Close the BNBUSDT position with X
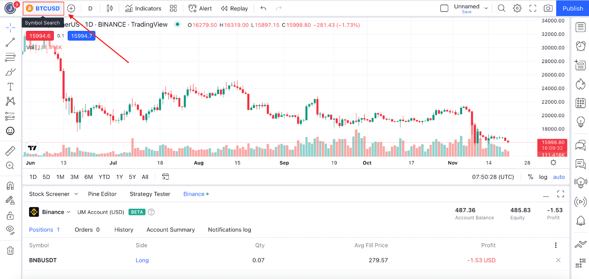589x279 pixels. point(558,260)
